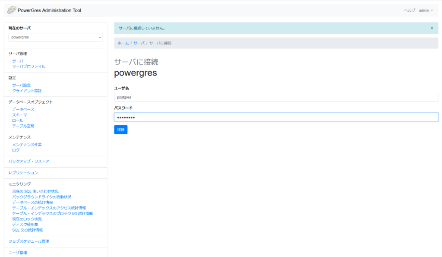Go to サーバ in breadcrumb
The image size is (442, 257).
point(139,43)
